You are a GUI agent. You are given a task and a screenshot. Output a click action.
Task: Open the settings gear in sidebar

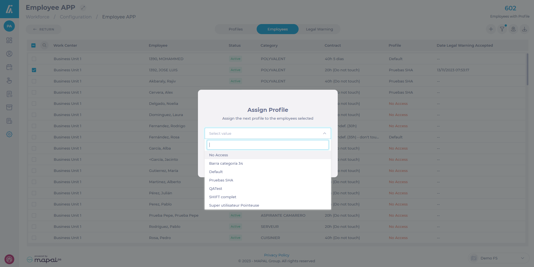pos(9,134)
